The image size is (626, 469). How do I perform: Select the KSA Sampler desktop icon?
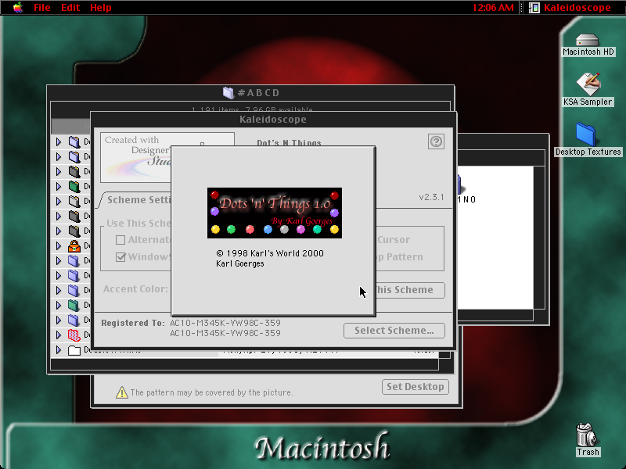tap(588, 84)
